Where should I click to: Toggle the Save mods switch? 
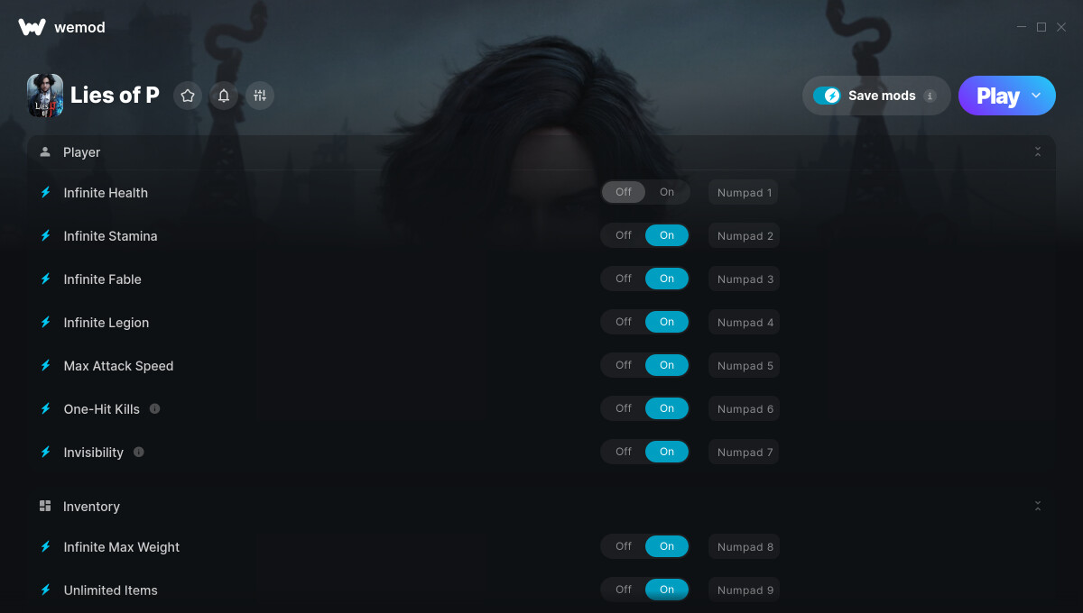coord(827,96)
